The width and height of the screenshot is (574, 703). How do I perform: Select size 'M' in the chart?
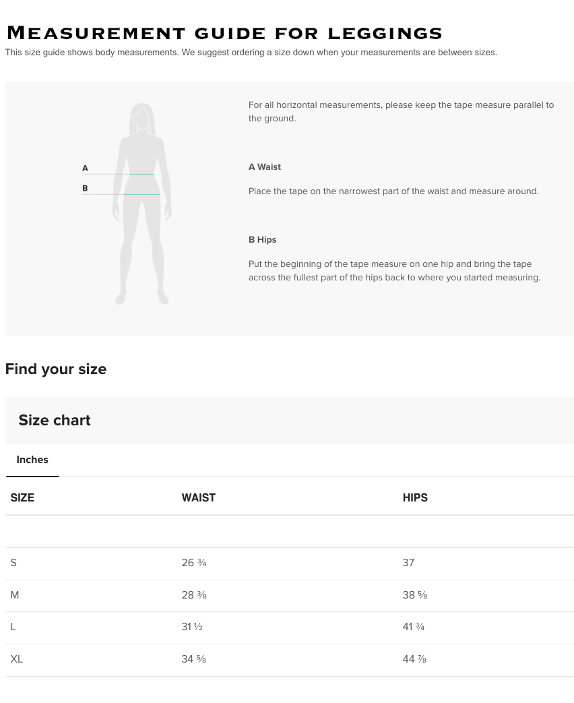click(x=15, y=595)
